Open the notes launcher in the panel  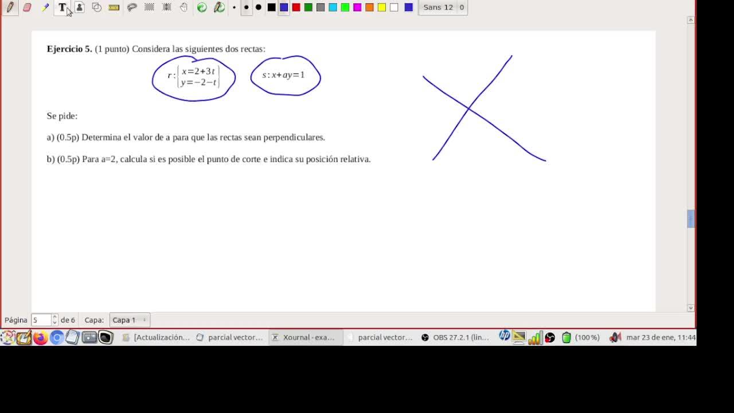point(72,337)
